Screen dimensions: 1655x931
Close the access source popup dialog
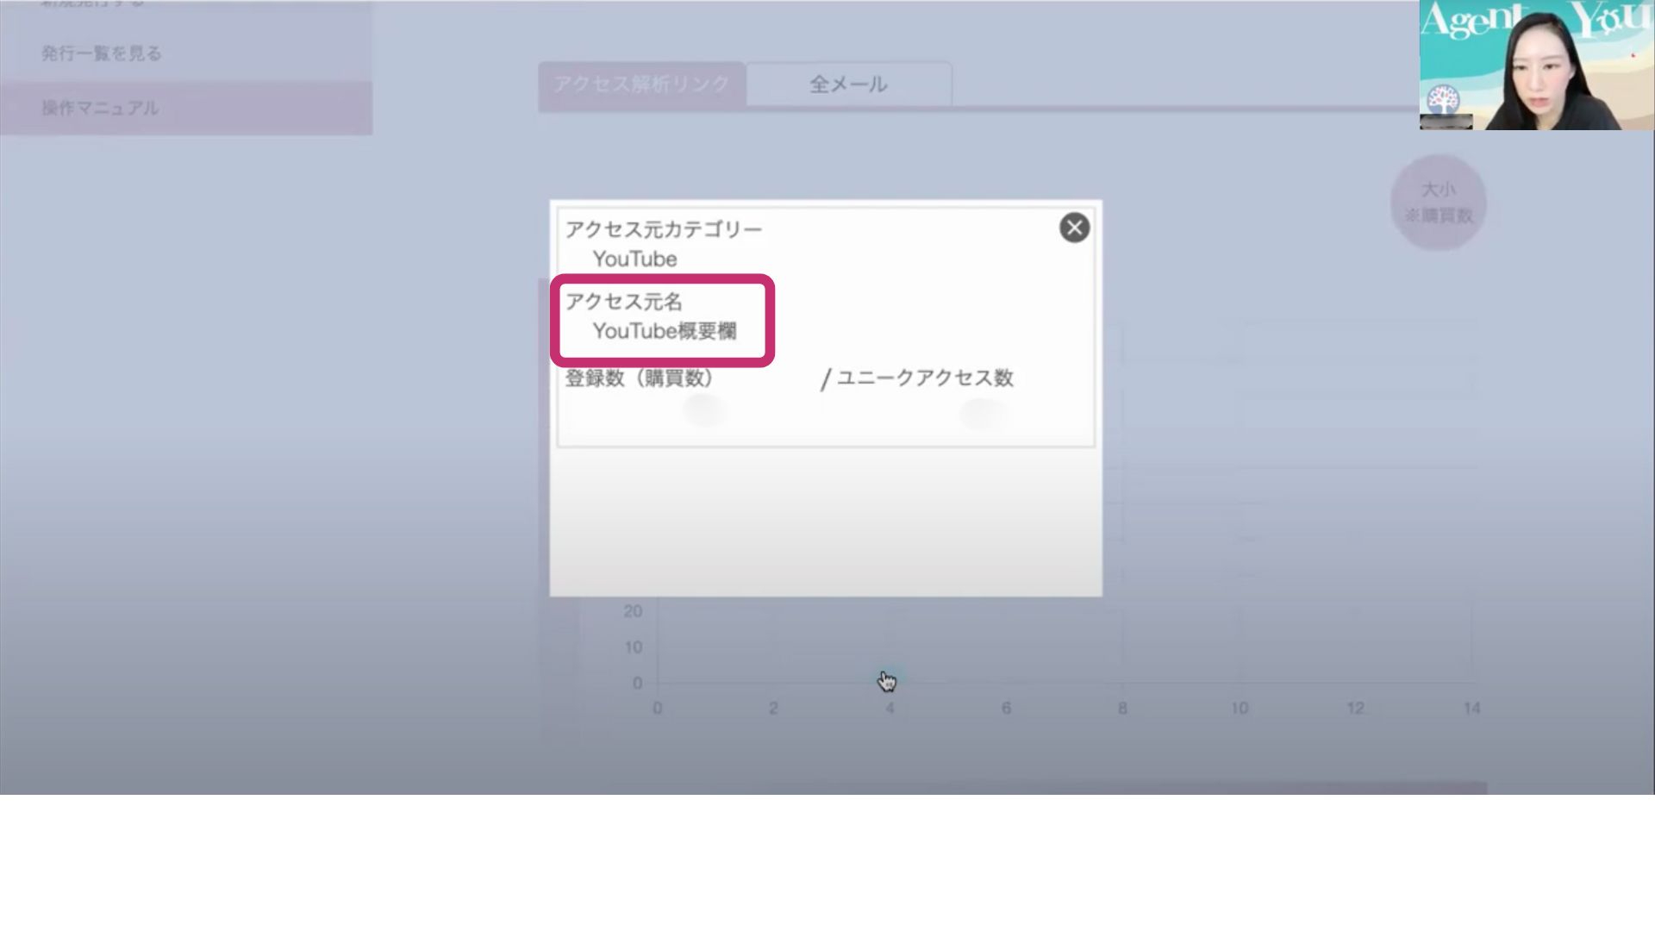point(1074,228)
